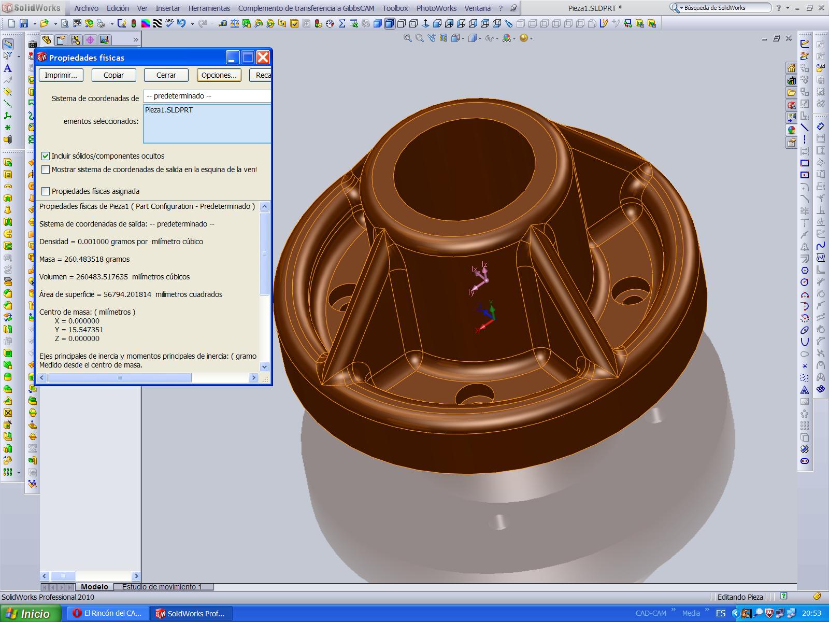
Task: Enable Mostrar sistema de coordenadas de salida
Action: pos(46,169)
